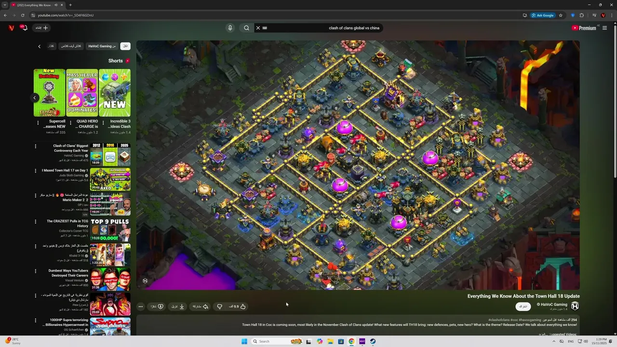The height and width of the screenshot is (347, 617).
Task: Click the voice search microphone icon
Action: click(x=230, y=28)
